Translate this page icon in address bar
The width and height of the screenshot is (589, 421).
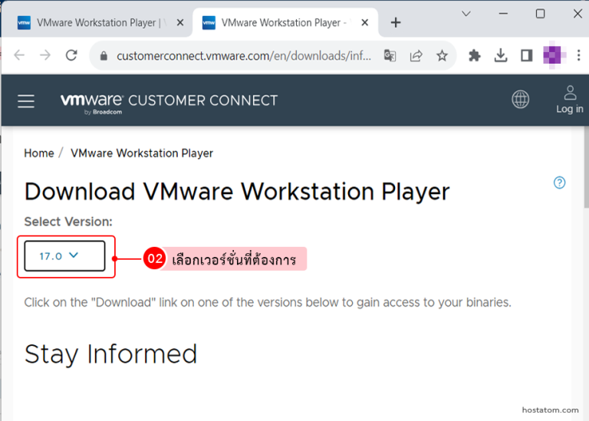[390, 56]
